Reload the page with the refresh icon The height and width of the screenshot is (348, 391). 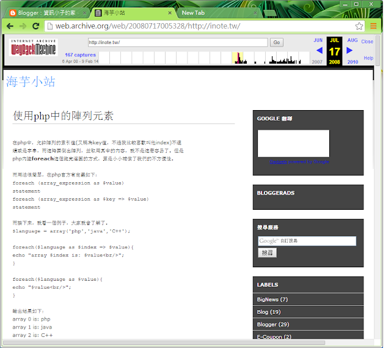(36, 26)
